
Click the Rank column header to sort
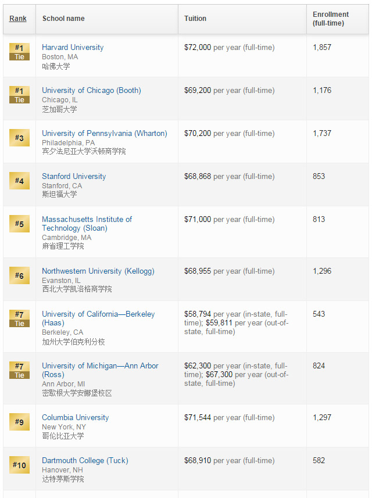point(18,19)
